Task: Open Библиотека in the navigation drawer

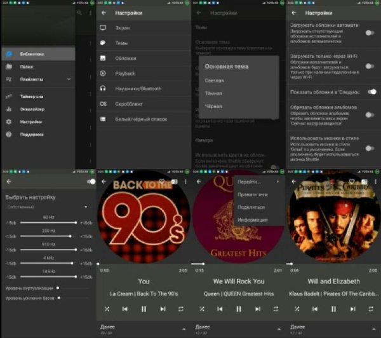Action: pos(38,54)
